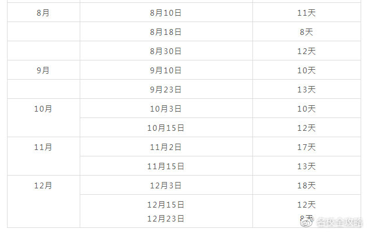Image resolution: width=367 pixels, height=232 pixels.
Task: Click the 11月2日 date cell
Action: [x=166, y=147]
